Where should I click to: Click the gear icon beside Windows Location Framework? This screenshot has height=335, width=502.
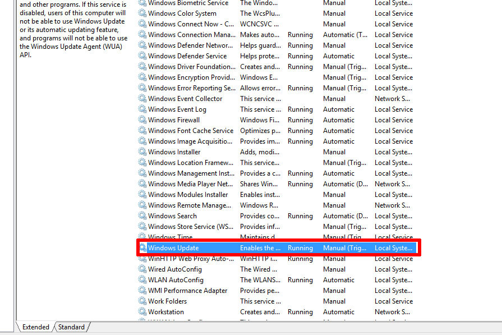(x=142, y=162)
